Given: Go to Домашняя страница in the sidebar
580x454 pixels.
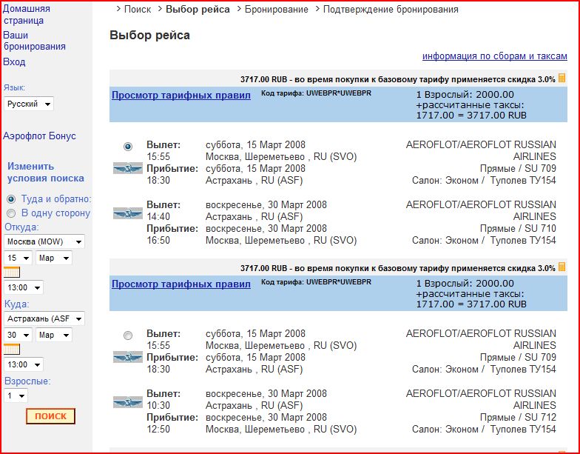Looking at the screenshot, I should point(27,15).
